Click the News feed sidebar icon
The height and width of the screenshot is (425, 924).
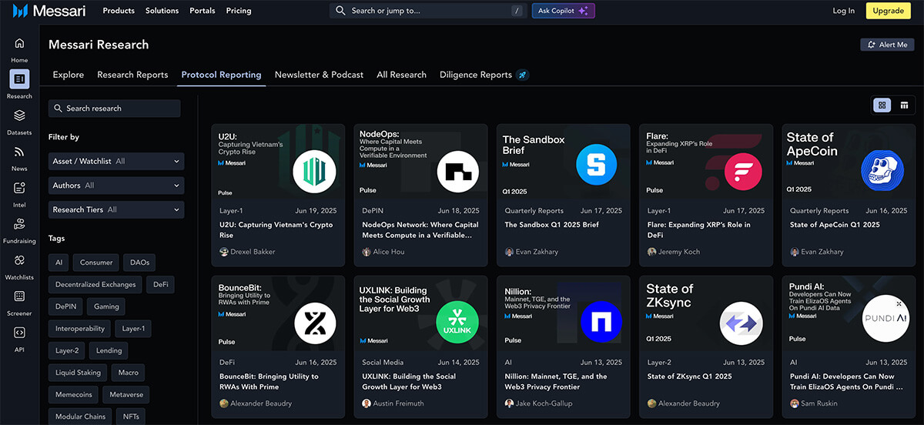[x=19, y=152]
